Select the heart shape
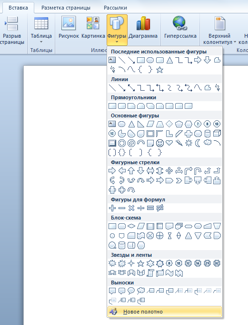 (169, 143)
